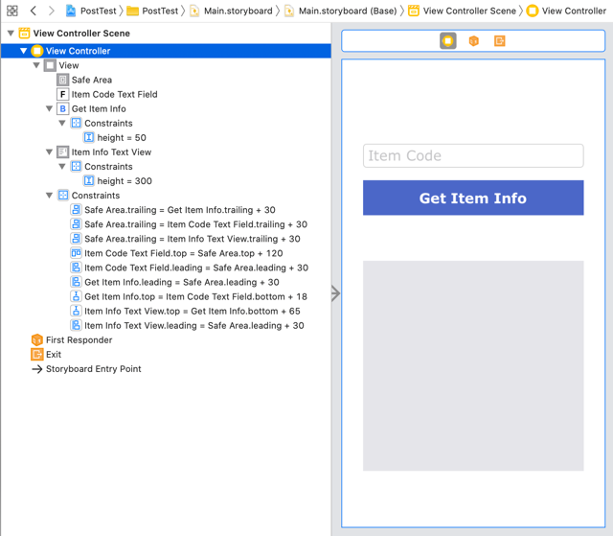Collapse Constraints under Get Item Info
Screen dimensions: 613x536
(62, 123)
